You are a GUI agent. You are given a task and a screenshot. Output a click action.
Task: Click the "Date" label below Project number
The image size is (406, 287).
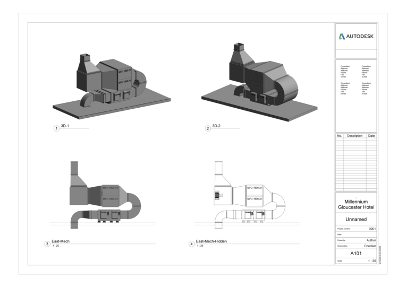coord(339,234)
